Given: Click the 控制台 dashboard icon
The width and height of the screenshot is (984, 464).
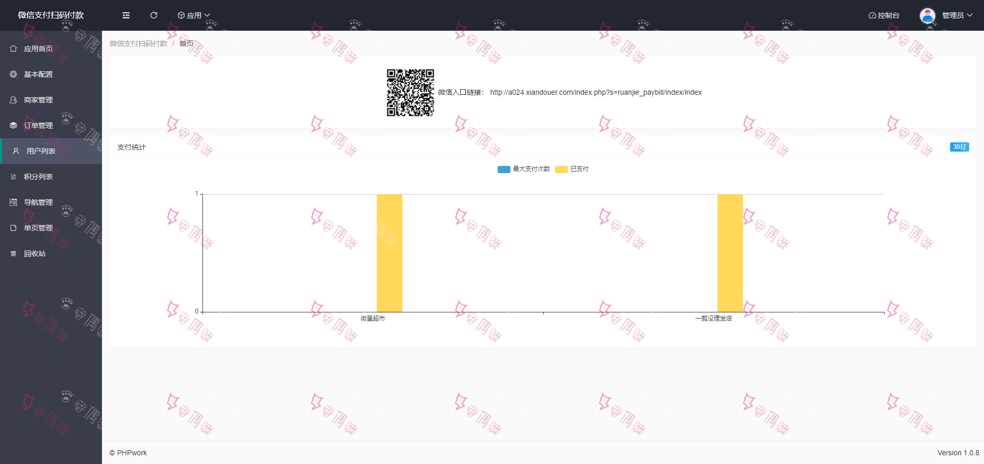Looking at the screenshot, I should 872,15.
